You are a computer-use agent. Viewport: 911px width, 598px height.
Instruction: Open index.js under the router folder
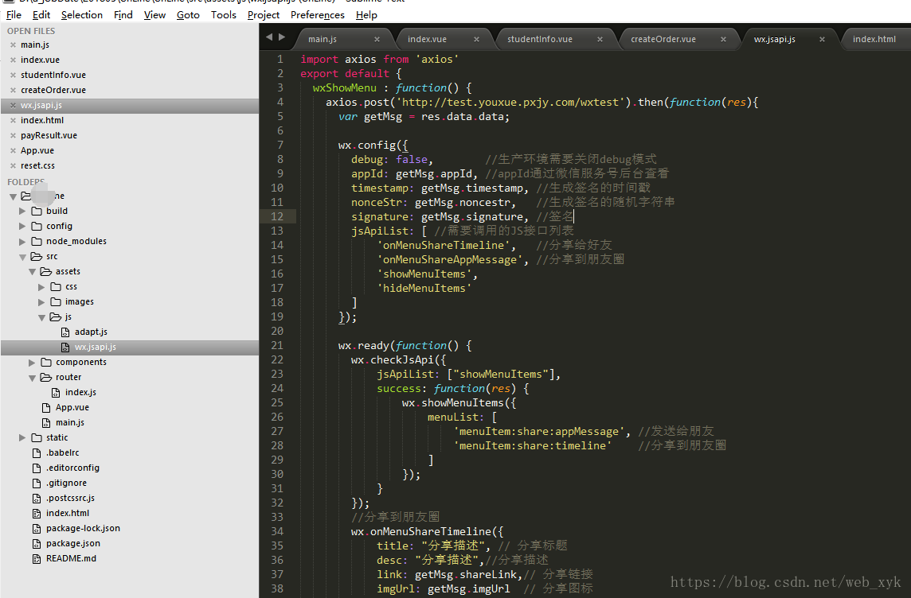(x=80, y=392)
